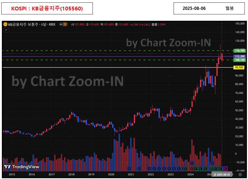This screenshot has height=179, width=248.
Task: Click the orange D delayed-data badge
Action: pos(65,24)
